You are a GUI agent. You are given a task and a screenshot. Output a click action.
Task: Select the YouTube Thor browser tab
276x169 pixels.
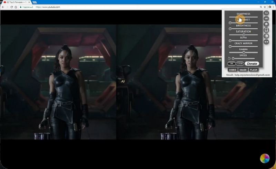pos(16,2)
